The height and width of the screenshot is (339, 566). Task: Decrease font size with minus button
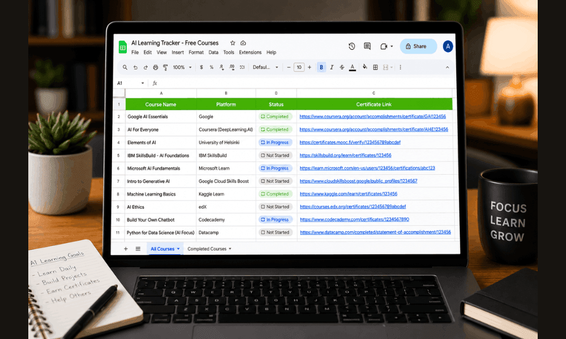click(x=289, y=67)
